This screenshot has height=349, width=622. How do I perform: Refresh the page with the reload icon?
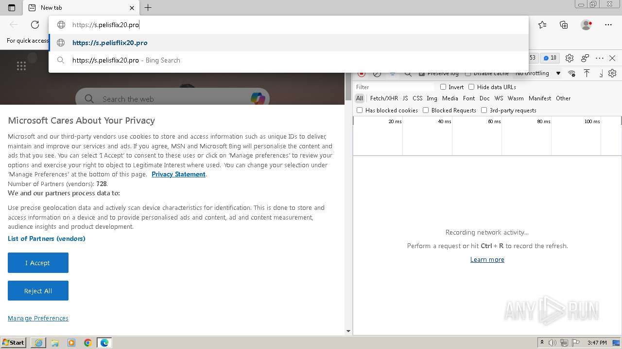tap(35, 25)
